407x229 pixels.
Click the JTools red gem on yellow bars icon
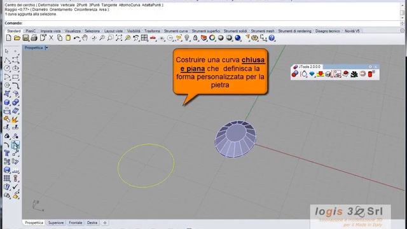click(321, 74)
